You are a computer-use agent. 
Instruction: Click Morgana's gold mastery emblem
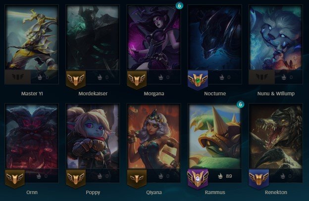(x=137, y=80)
